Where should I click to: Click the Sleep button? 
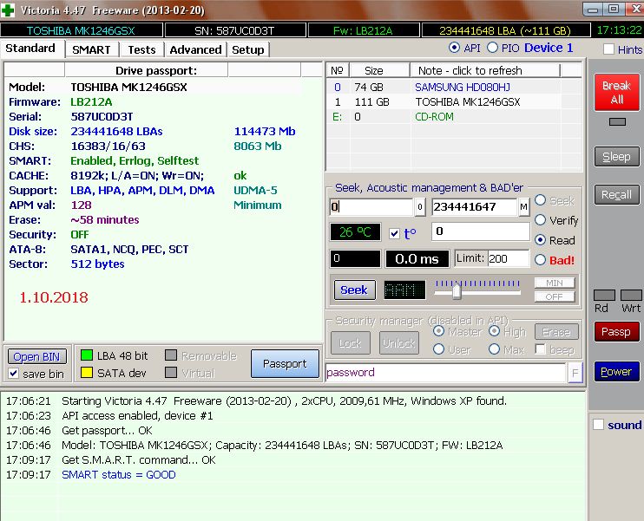tap(616, 156)
